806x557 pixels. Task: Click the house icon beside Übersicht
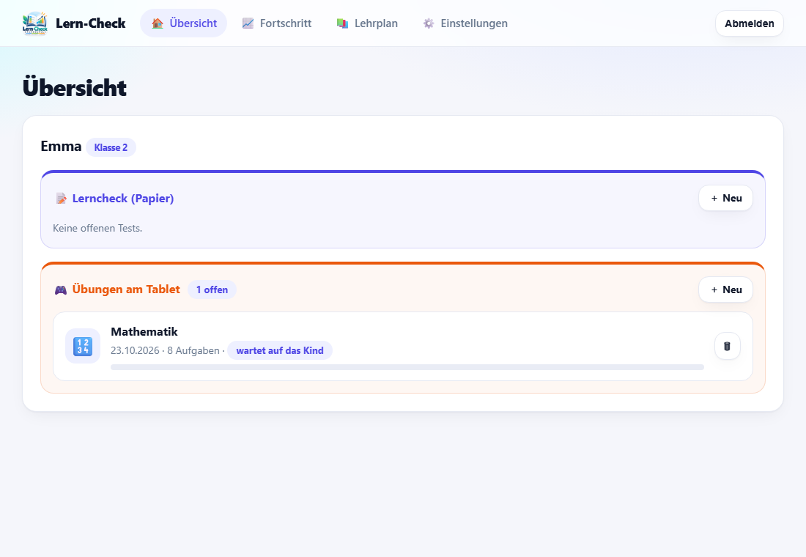click(158, 23)
